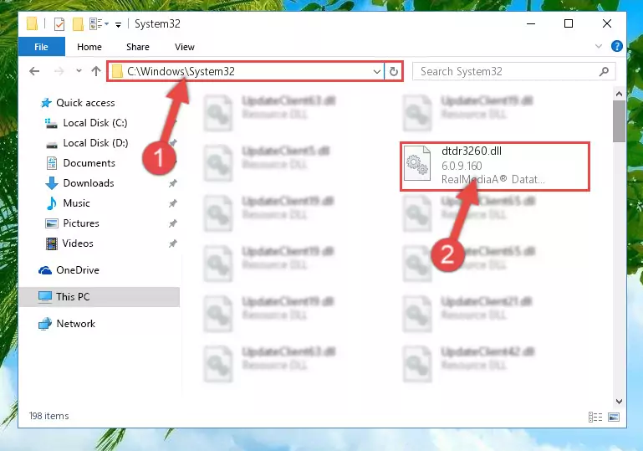Click the OneDrive cloud icon
The height and width of the screenshot is (451, 643).
(x=44, y=270)
